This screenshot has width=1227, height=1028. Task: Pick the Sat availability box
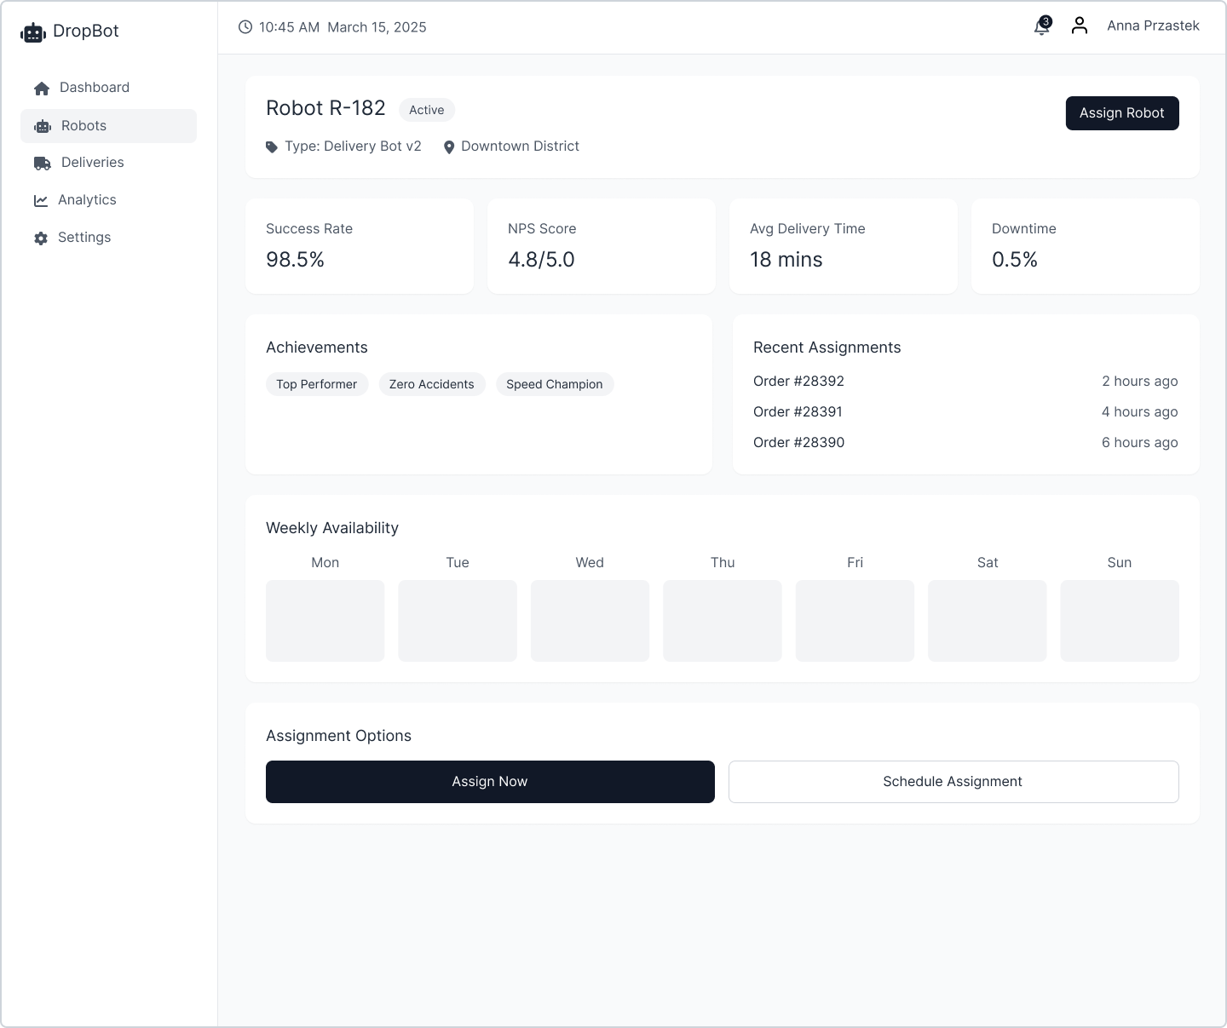(x=987, y=621)
